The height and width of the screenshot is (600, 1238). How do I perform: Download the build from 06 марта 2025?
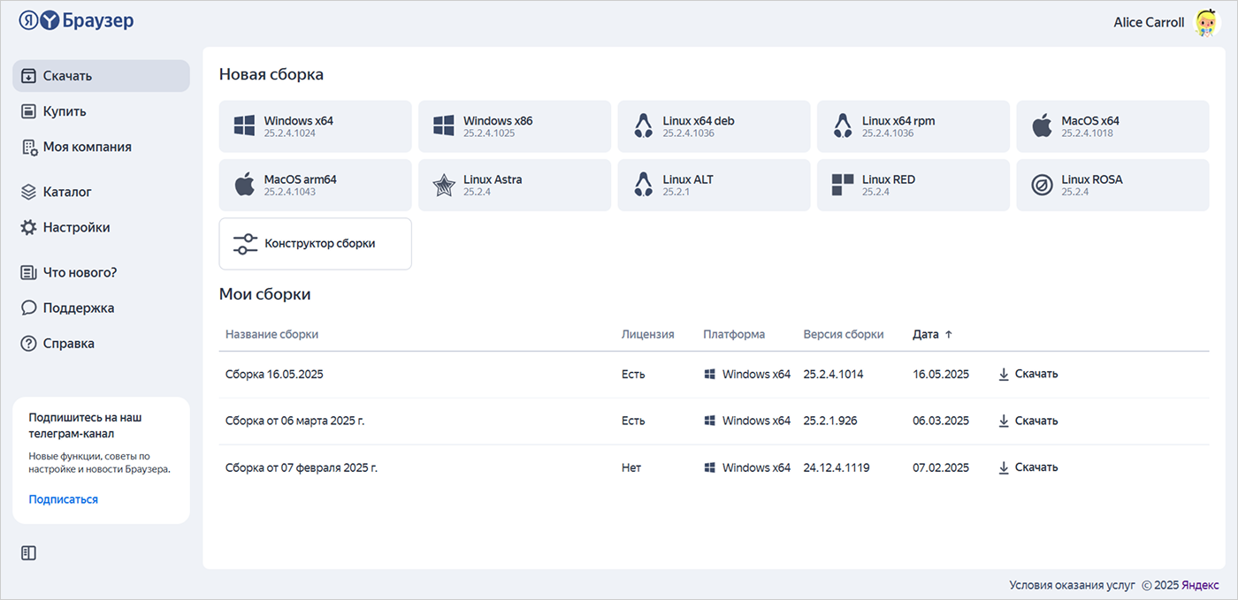1028,421
